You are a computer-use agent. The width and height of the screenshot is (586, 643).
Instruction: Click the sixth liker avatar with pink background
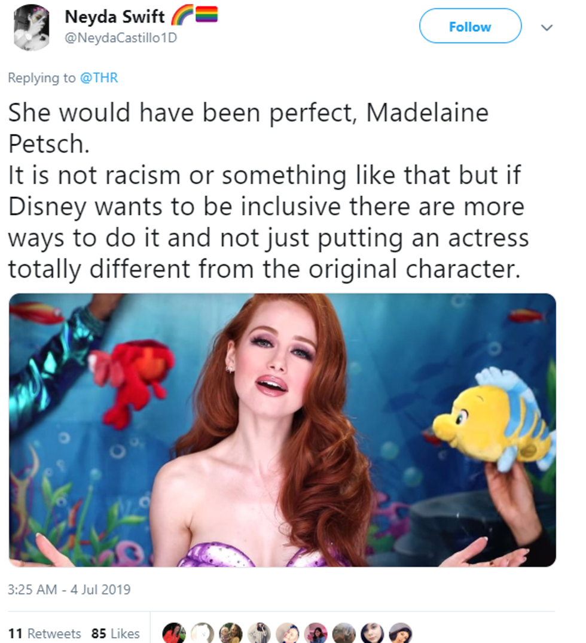[316, 633]
